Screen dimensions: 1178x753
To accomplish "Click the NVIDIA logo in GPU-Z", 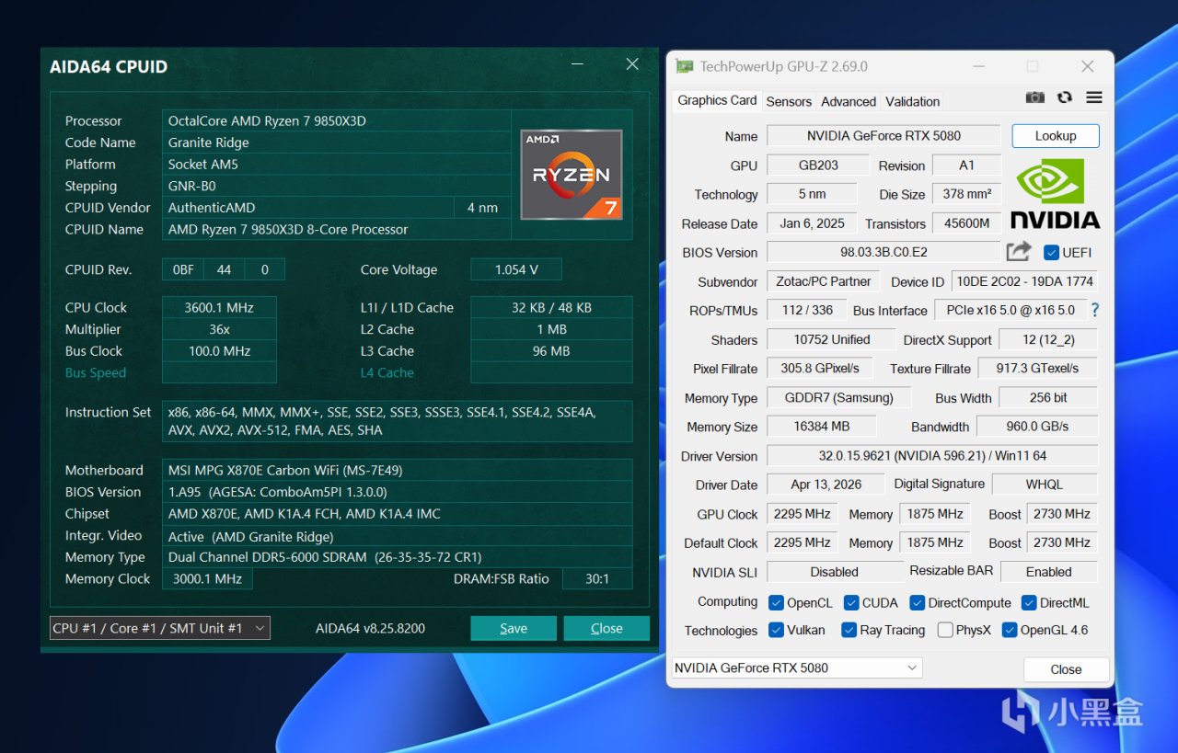I will [1056, 193].
